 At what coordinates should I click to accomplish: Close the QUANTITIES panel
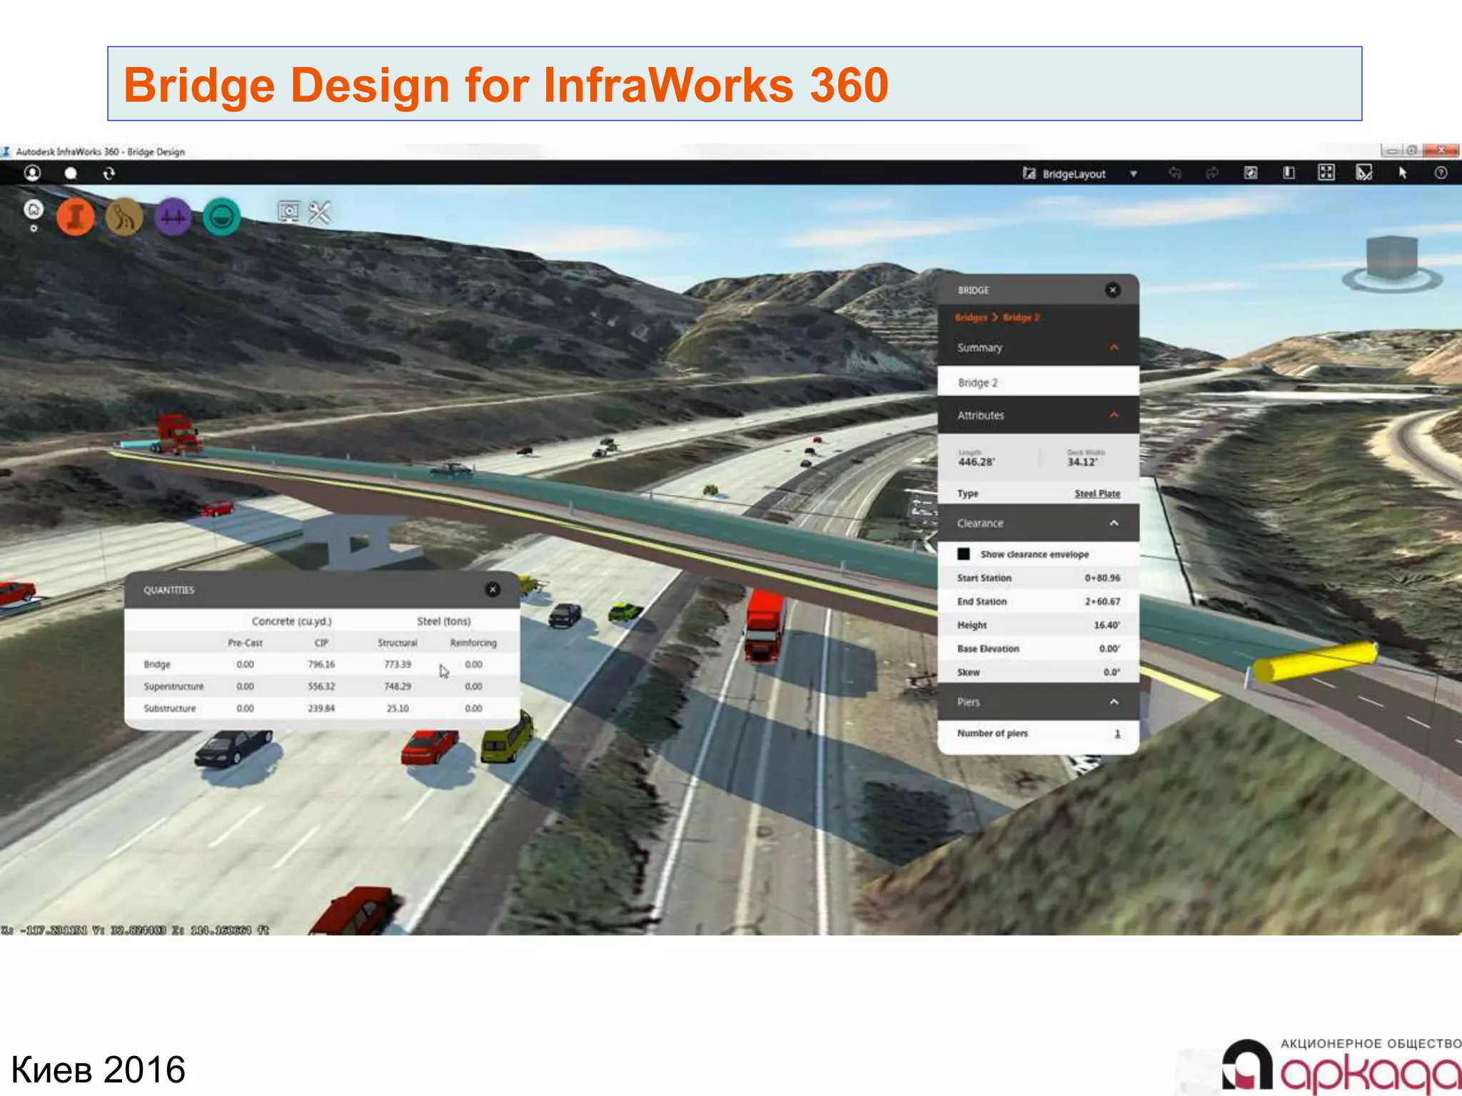(493, 589)
